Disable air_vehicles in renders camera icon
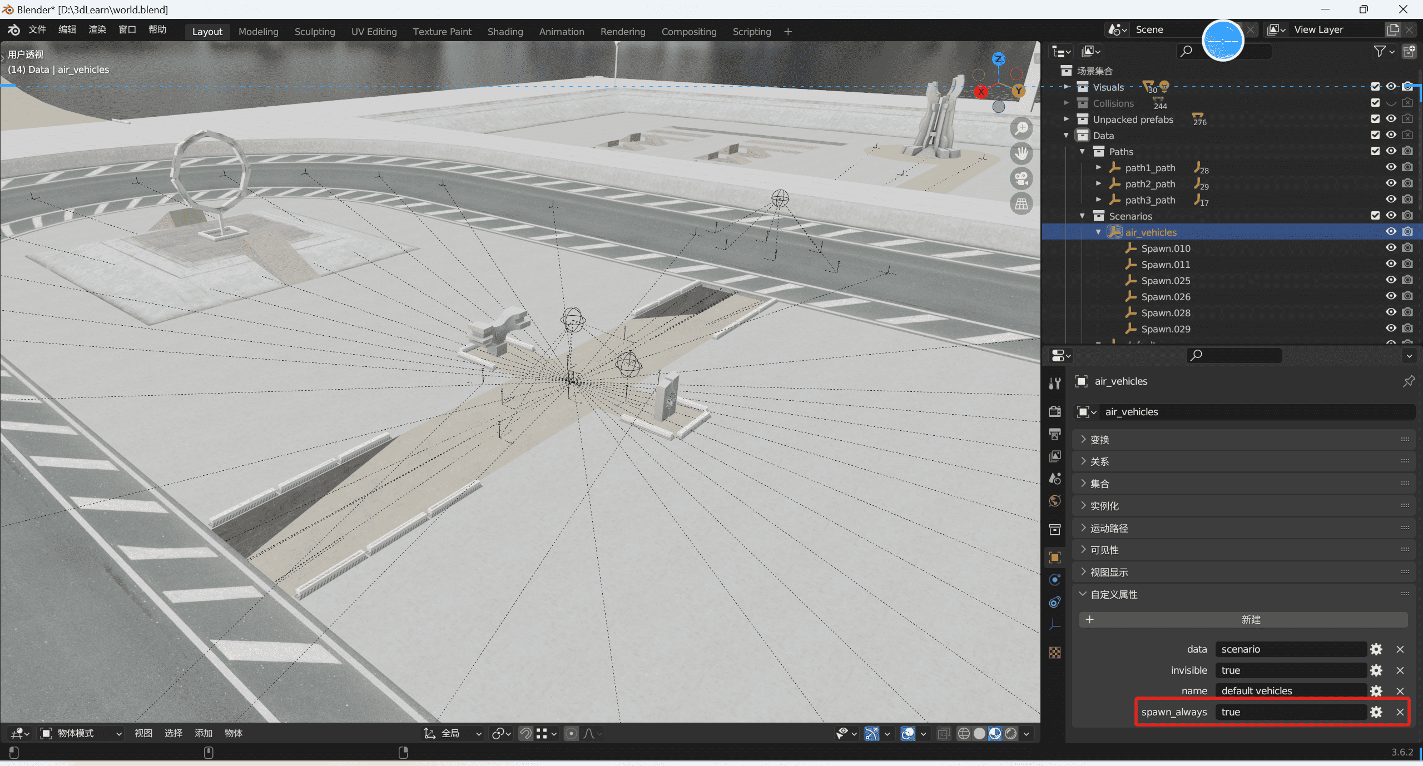This screenshot has height=766, width=1423. (x=1407, y=232)
